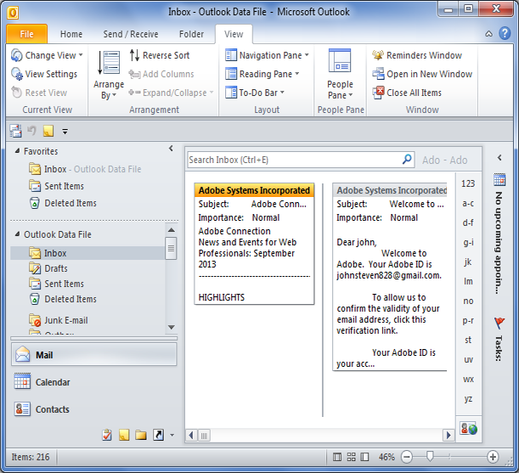Click Reset View button
This screenshot has width=519, height=473.
pyautogui.click(x=39, y=93)
